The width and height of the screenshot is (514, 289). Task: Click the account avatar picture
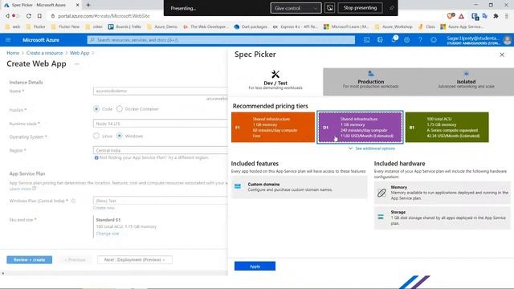tap(507, 40)
